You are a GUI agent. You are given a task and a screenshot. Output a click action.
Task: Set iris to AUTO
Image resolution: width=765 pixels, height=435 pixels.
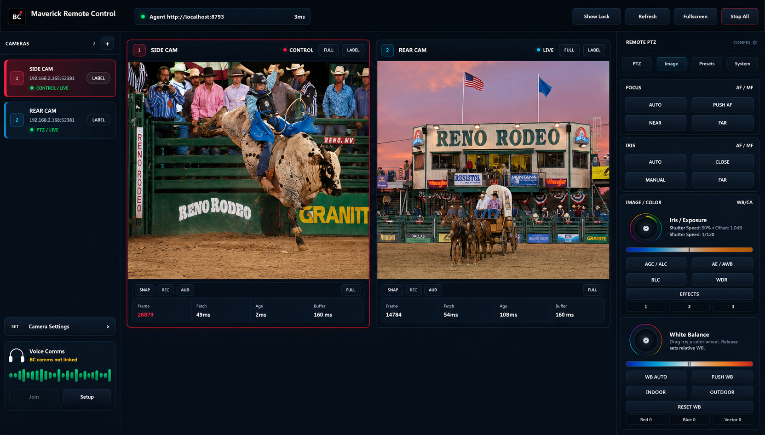pos(655,162)
